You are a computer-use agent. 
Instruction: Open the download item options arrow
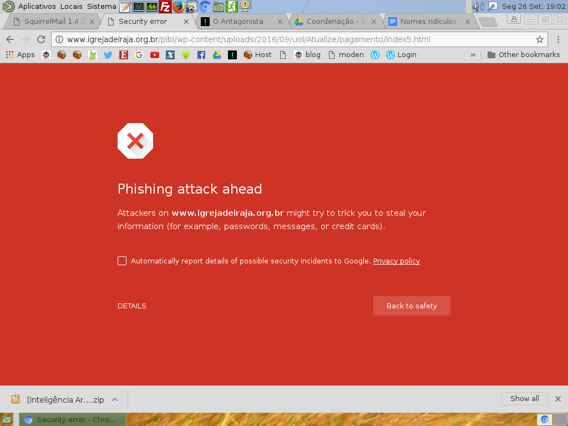coord(115,399)
